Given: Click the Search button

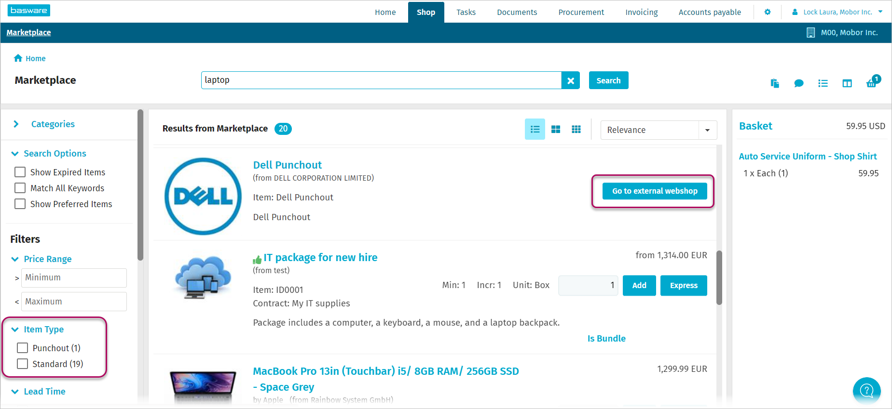Looking at the screenshot, I should coord(608,80).
